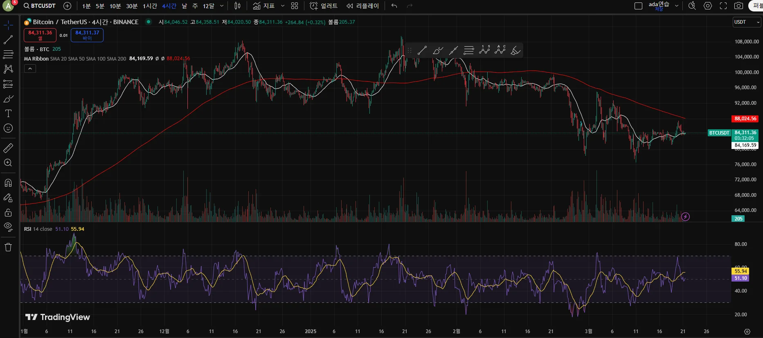Toggle hide drawings eye icon
This screenshot has height=338, width=763.
8,227
